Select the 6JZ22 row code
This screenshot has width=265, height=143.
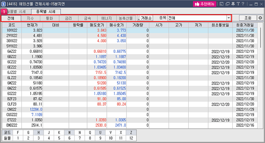click(x=12, y=72)
